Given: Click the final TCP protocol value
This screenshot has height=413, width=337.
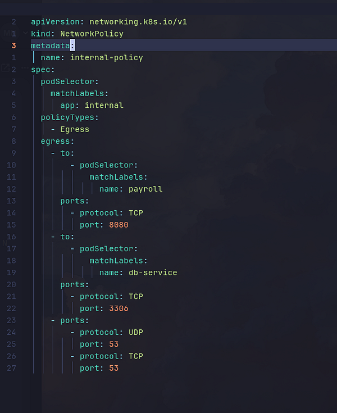Looking at the screenshot, I should 135,356.
